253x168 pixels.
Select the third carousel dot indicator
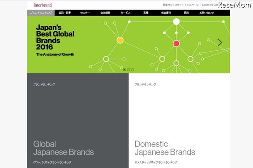tap(132, 70)
